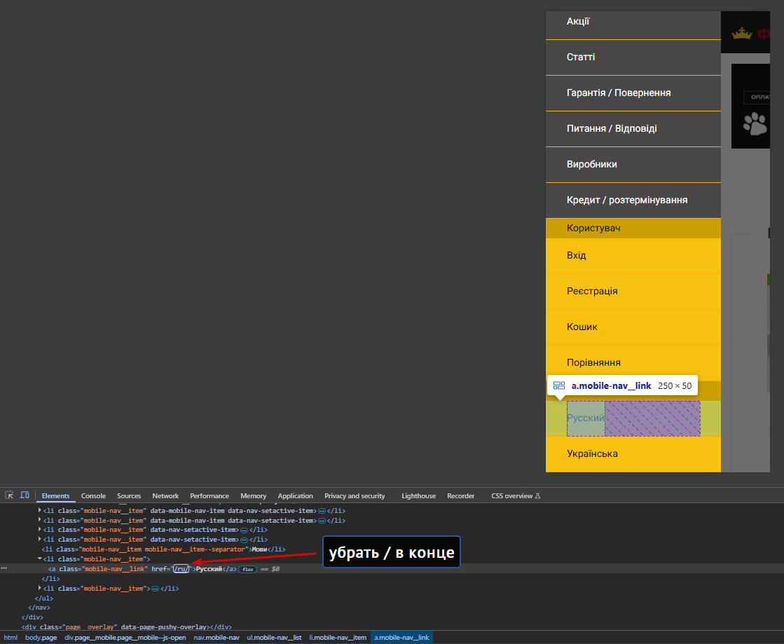The image size is (784, 644).
Task: Expand the ellipsis in the last collapsed li row
Action: click(x=155, y=589)
